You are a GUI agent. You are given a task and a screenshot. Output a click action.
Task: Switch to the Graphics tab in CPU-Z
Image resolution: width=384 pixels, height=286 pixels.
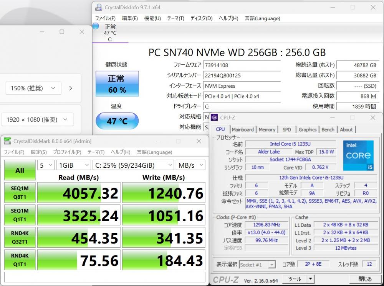click(308, 130)
